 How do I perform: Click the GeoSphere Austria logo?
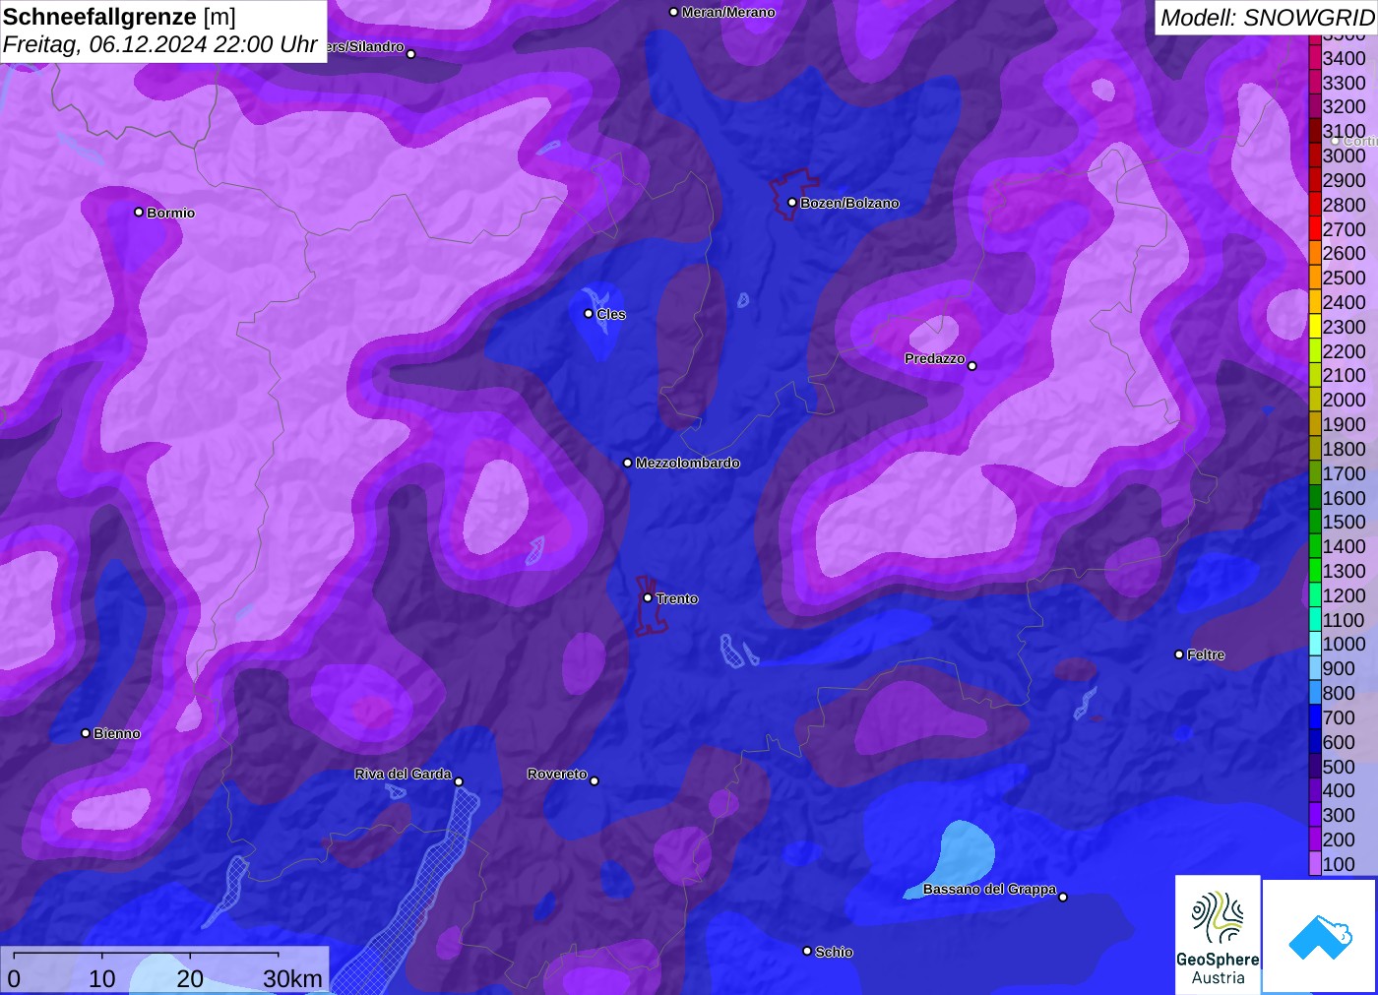coord(1218,934)
